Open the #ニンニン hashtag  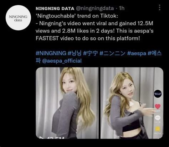112,53
